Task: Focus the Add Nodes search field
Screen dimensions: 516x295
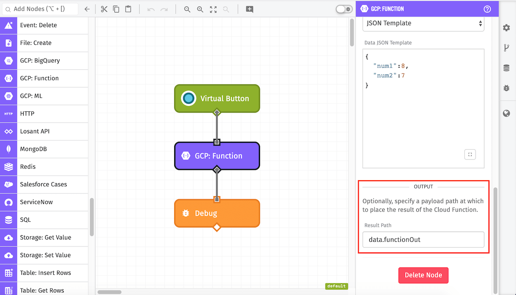Action: pyautogui.click(x=40, y=9)
